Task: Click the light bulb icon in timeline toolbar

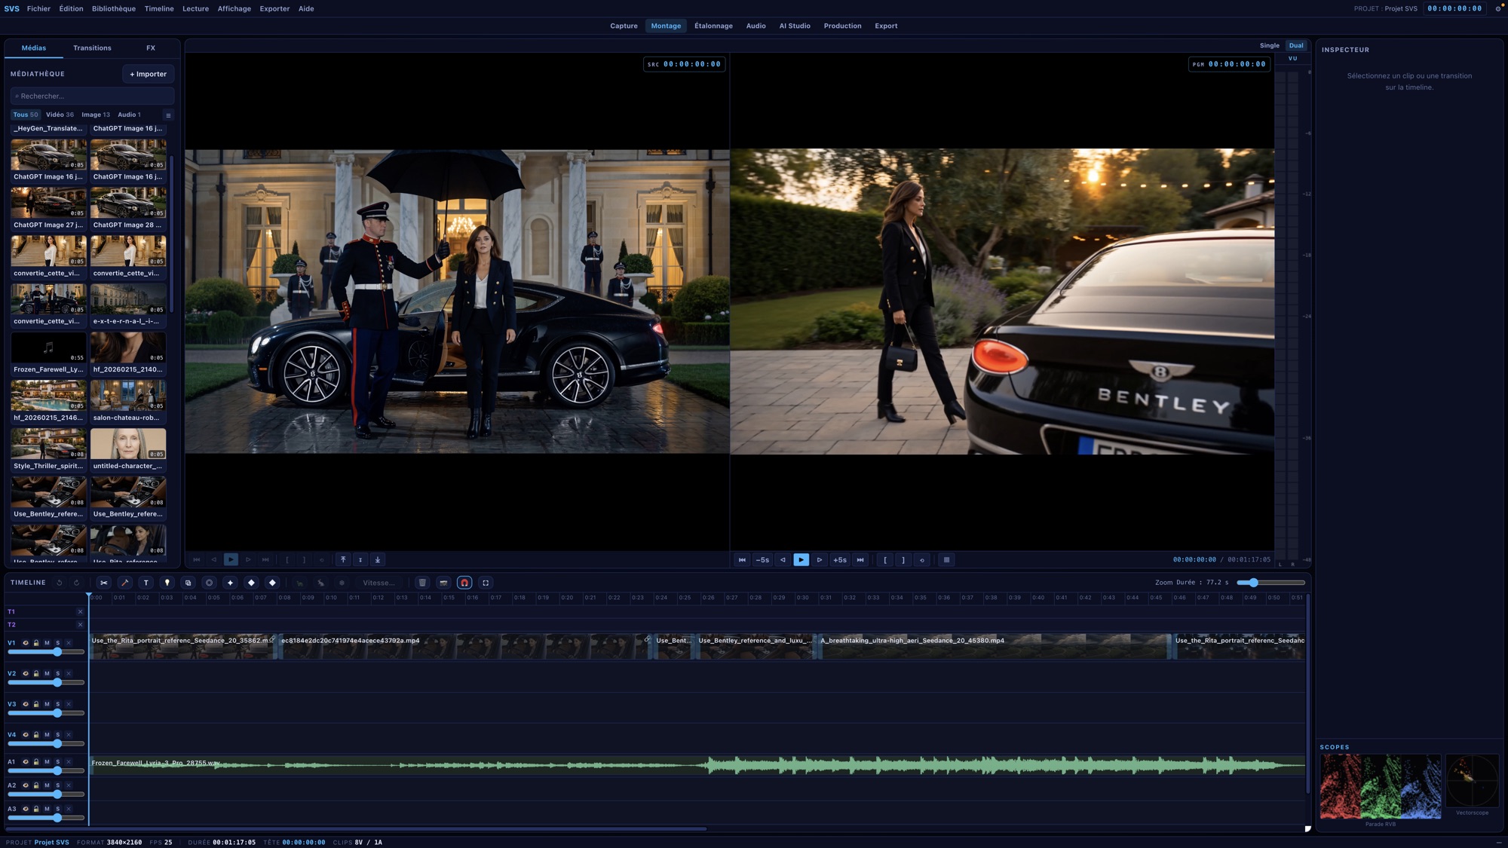Action: pos(167,583)
